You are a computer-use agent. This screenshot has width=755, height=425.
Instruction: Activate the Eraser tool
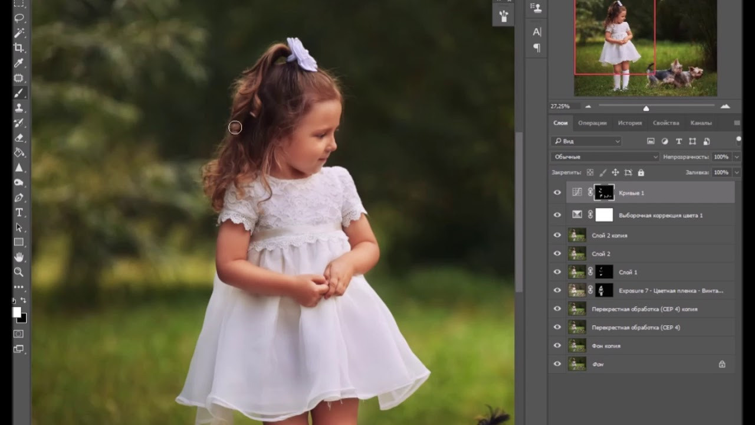pyautogui.click(x=19, y=138)
